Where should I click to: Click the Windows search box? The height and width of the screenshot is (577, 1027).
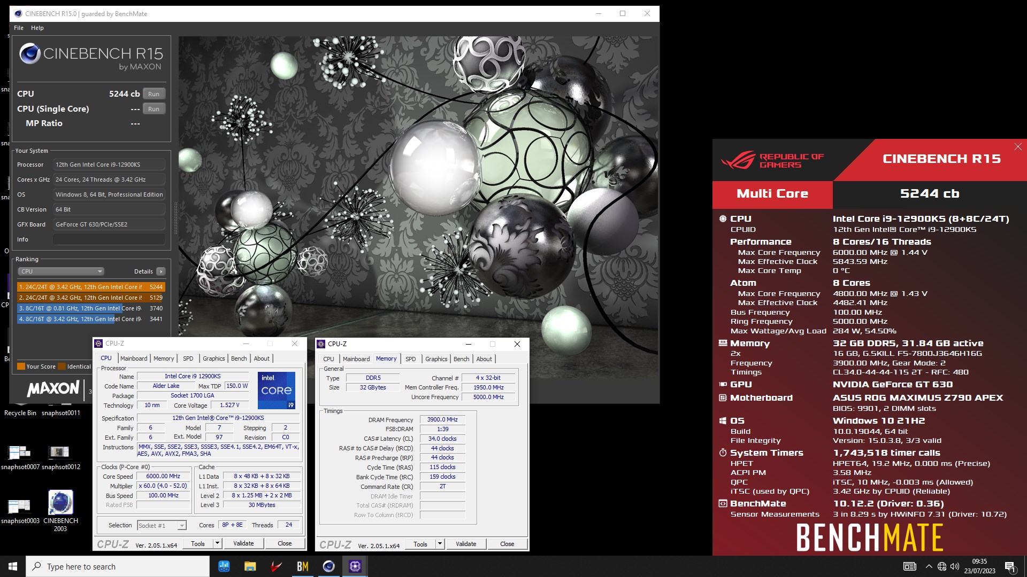coord(118,566)
